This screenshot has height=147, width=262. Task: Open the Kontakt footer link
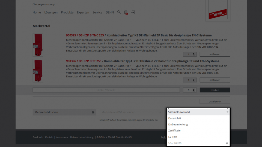[49, 137]
